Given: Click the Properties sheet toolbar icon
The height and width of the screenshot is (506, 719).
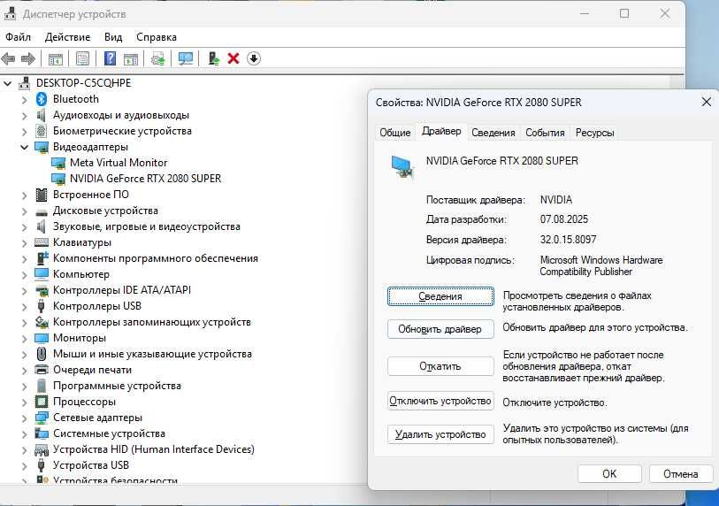Looking at the screenshot, I should click(82, 58).
